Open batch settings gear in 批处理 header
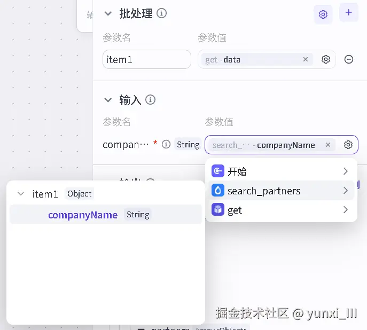367x330 pixels. pos(323,14)
